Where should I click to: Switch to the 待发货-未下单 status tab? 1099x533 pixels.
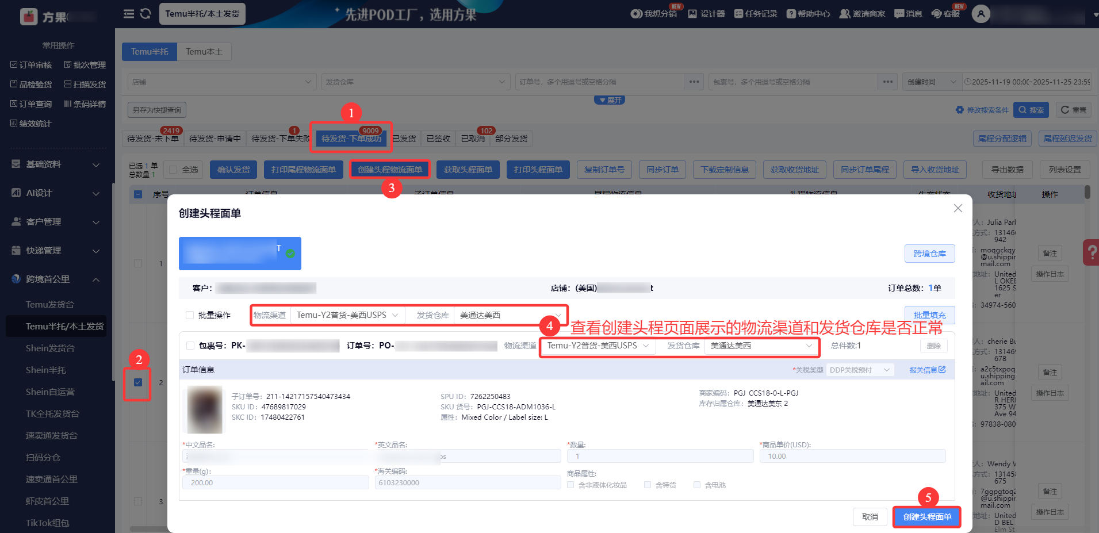click(153, 139)
